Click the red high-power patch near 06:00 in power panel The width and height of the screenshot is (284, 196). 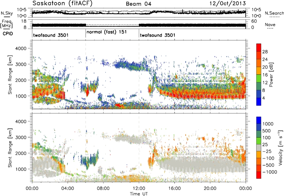coord(87,92)
